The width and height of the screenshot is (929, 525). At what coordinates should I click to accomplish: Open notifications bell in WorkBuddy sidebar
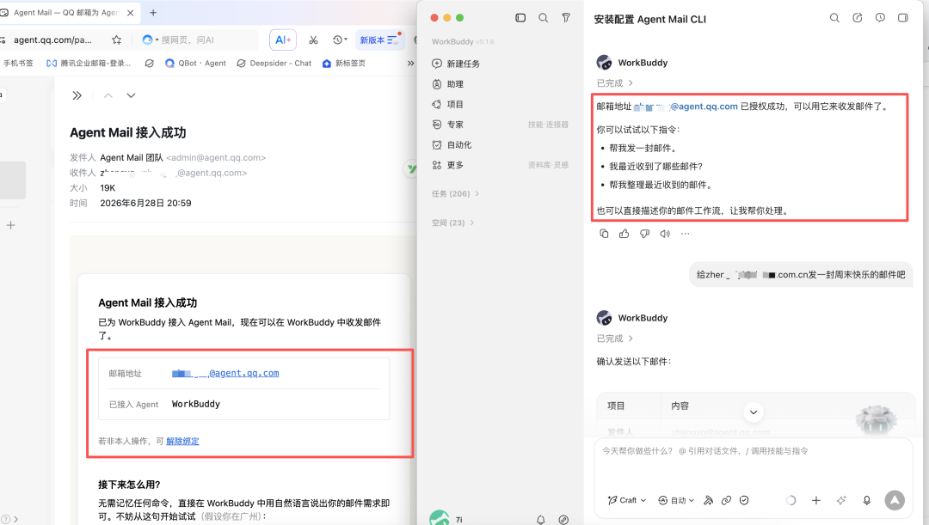pos(540,520)
